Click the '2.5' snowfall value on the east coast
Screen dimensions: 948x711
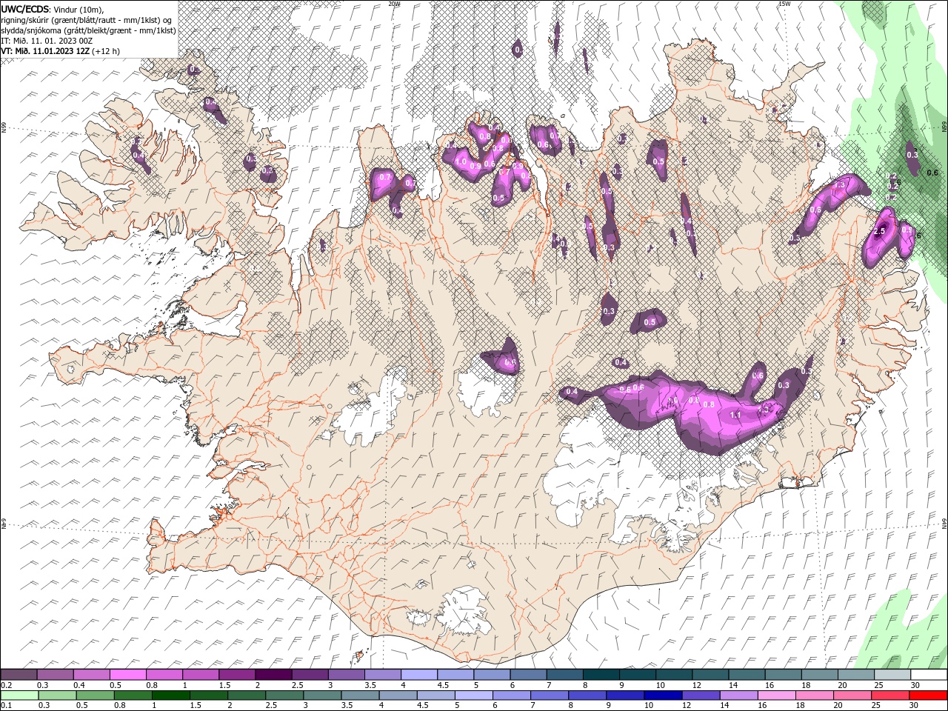point(880,232)
